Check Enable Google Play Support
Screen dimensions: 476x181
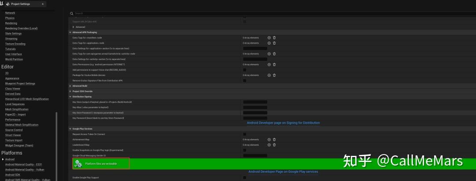pyautogui.click(x=245, y=177)
